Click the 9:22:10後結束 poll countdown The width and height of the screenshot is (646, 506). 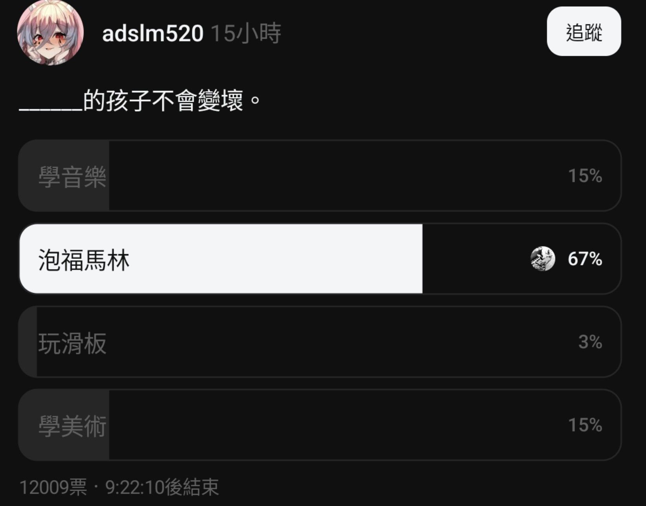click(x=162, y=487)
